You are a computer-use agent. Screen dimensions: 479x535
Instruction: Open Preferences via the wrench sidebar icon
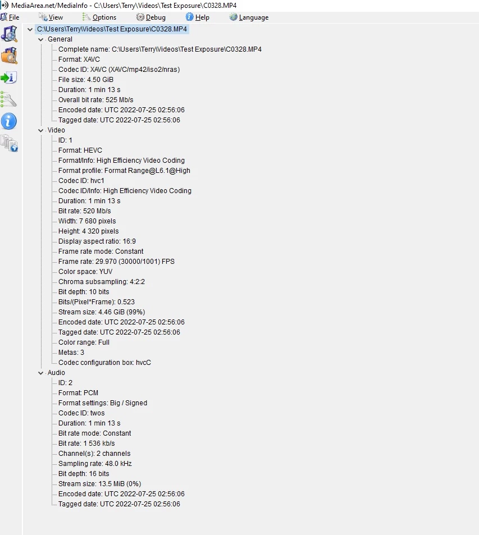[x=8, y=99]
